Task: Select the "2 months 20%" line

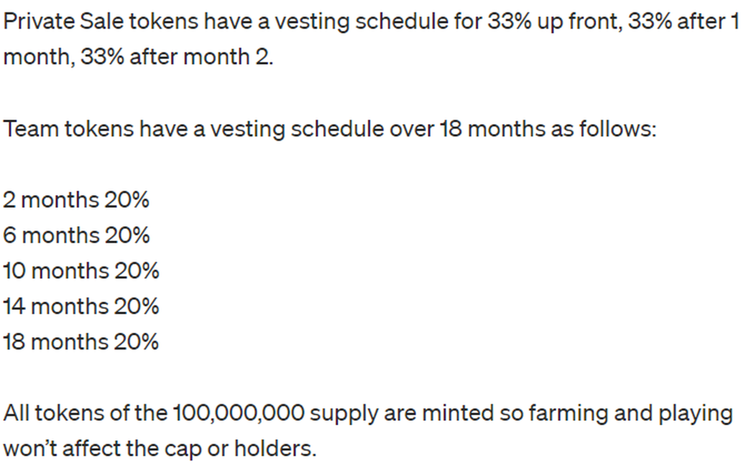Action: (x=76, y=201)
